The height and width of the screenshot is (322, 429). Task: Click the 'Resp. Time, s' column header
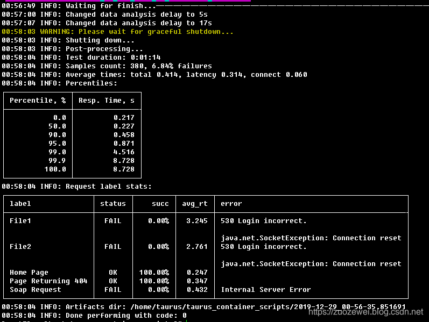point(107,101)
